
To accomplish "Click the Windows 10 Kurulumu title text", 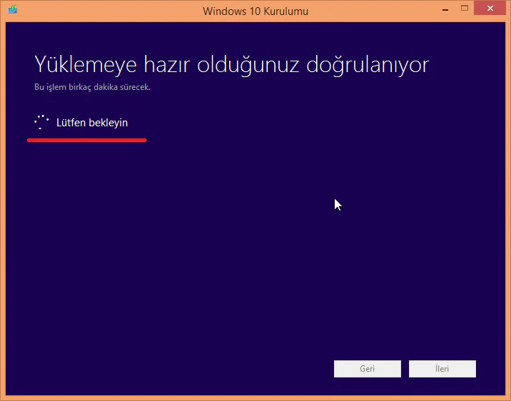I will pos(255,11).
